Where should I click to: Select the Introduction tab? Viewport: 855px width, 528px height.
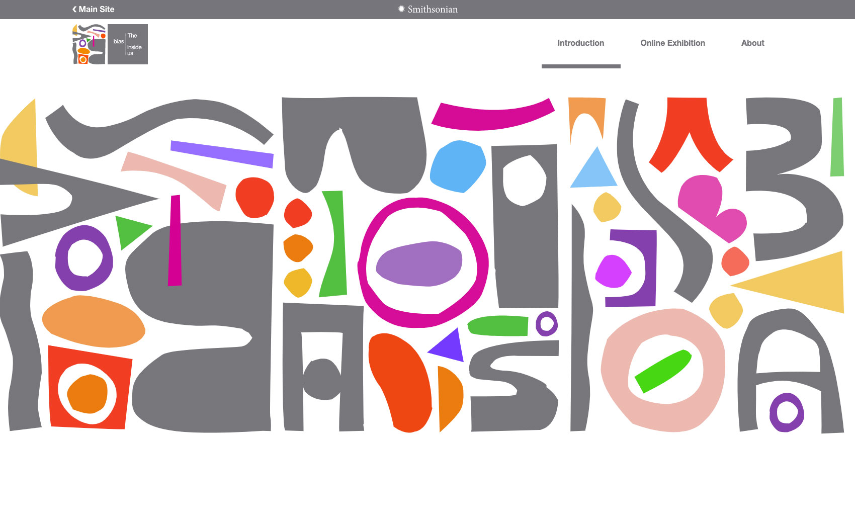coord(580,43)
